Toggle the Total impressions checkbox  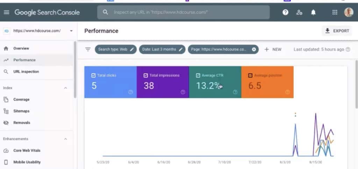(146, 76)
